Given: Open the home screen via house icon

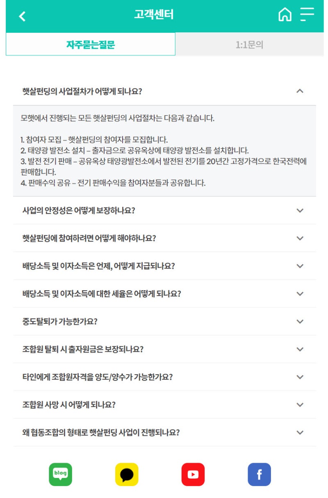Looking at the screenshot, I should pyautogui.click(x=284, y=15).
